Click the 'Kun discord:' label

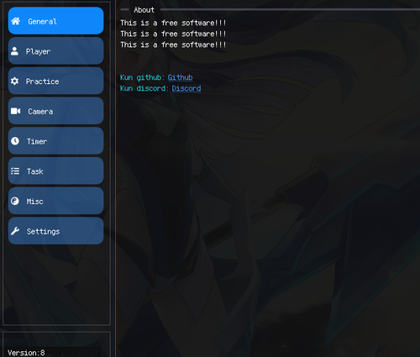click(x=144, y=88)
